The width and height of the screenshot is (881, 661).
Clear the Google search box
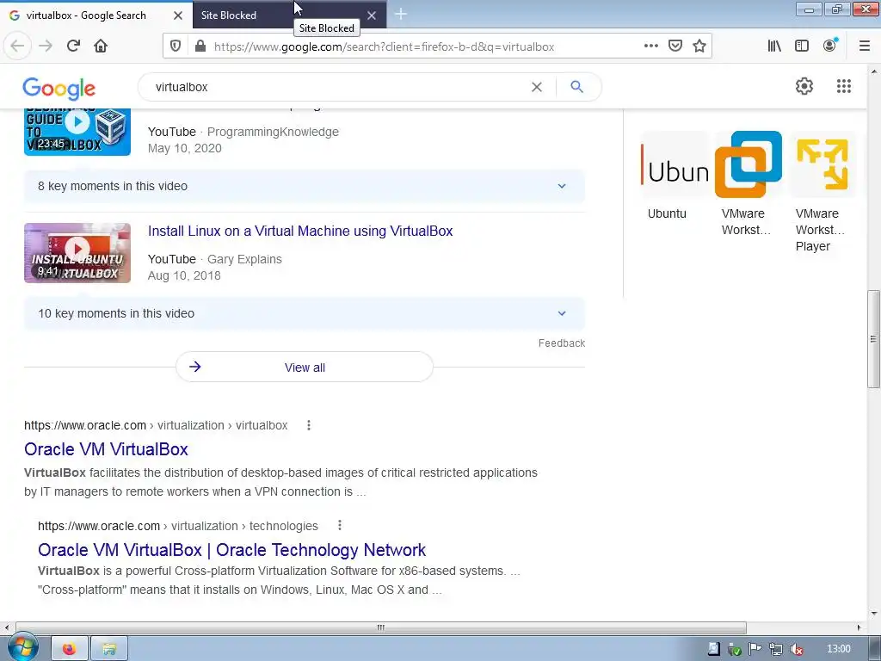(x=537, y=87)
